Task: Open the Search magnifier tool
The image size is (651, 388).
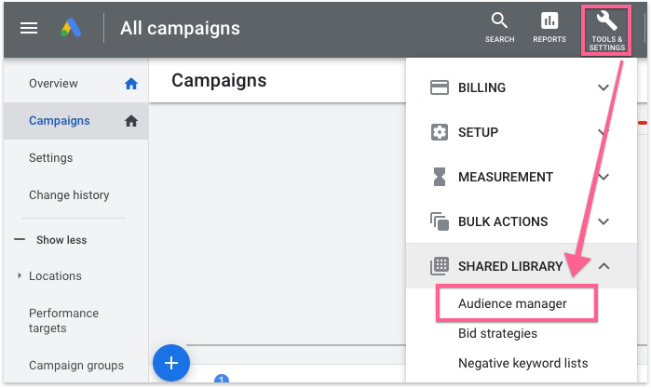Action: click(x=499, y=28)
